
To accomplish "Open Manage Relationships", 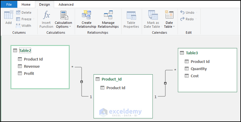I will 108,19.
